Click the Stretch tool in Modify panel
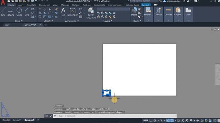The height and width of the screenshot is (123, 220). coord(40,17)
